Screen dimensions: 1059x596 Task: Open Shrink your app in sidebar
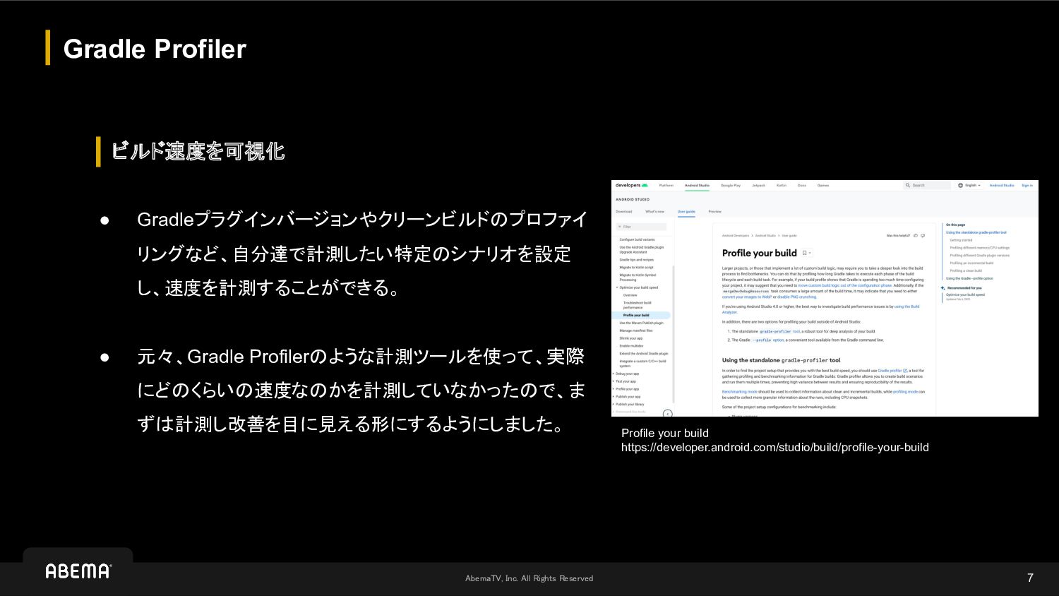click(x=631, y=338)
